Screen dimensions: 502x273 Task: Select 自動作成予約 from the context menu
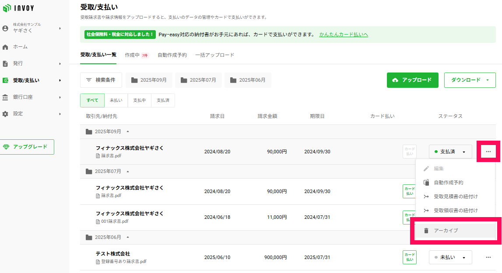coord(455,183)
